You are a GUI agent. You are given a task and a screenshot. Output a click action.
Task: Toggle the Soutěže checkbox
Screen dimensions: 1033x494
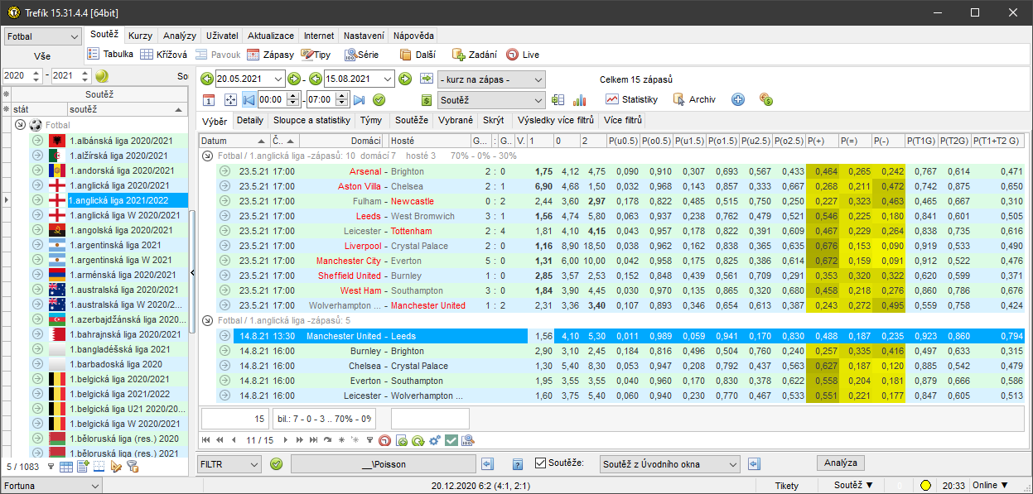click(x=541, y=463)
